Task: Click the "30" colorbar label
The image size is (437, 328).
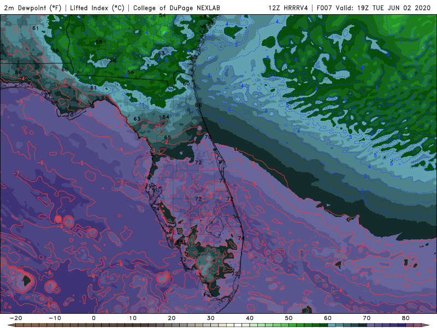Action: pyautogui.click(x=211, y=318)
